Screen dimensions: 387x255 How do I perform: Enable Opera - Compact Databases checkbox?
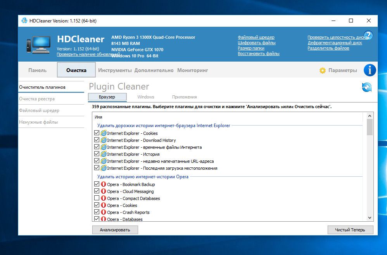tap(97, 198)
